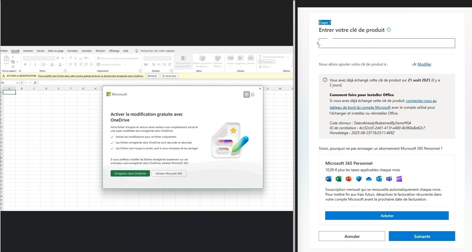Click the cell borders icon
The image size is (472, 252).
point(43,64)
